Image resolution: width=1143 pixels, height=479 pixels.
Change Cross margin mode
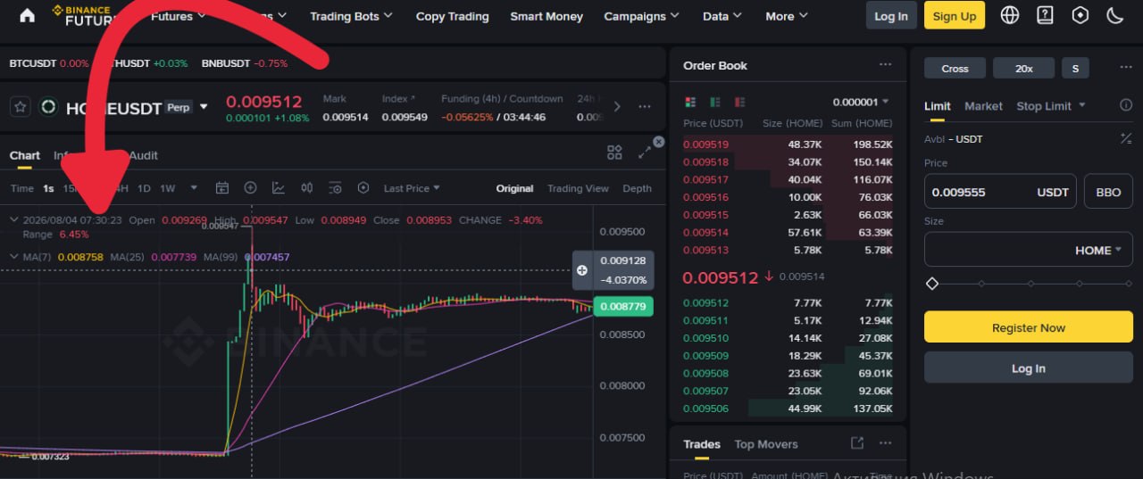click(x=955, y=68)
